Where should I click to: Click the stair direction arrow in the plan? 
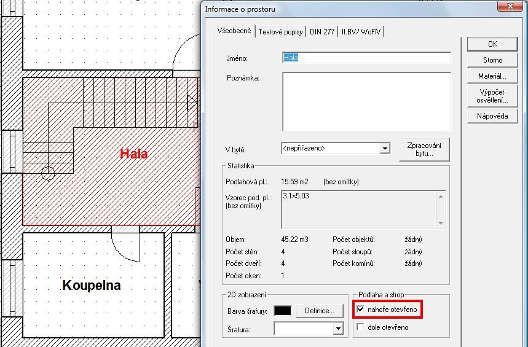pos(192,102)
